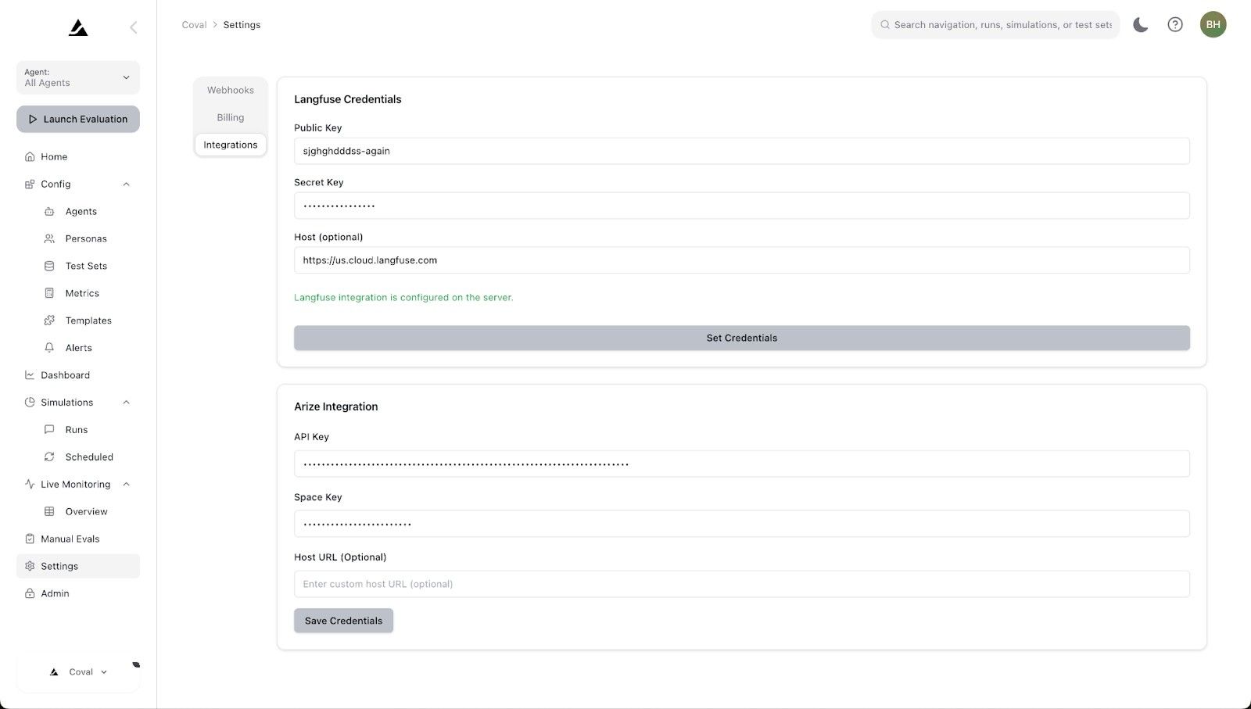The width and height of the screenshot is (1251, 709).
Task: Click the Simulations pie icon
Action: coord(30,403)
